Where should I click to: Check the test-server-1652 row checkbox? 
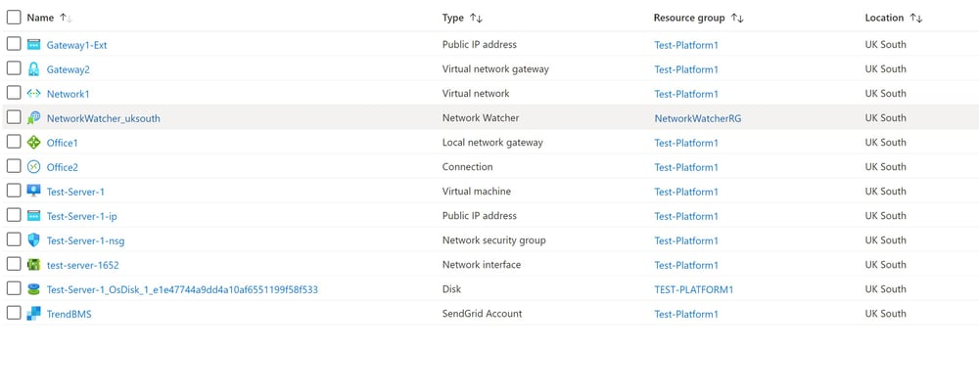(14, 264)
